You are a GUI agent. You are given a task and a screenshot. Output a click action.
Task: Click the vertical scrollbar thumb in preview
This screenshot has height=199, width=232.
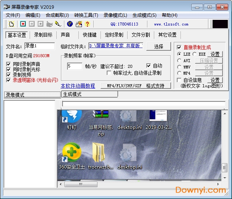point(225,167)
